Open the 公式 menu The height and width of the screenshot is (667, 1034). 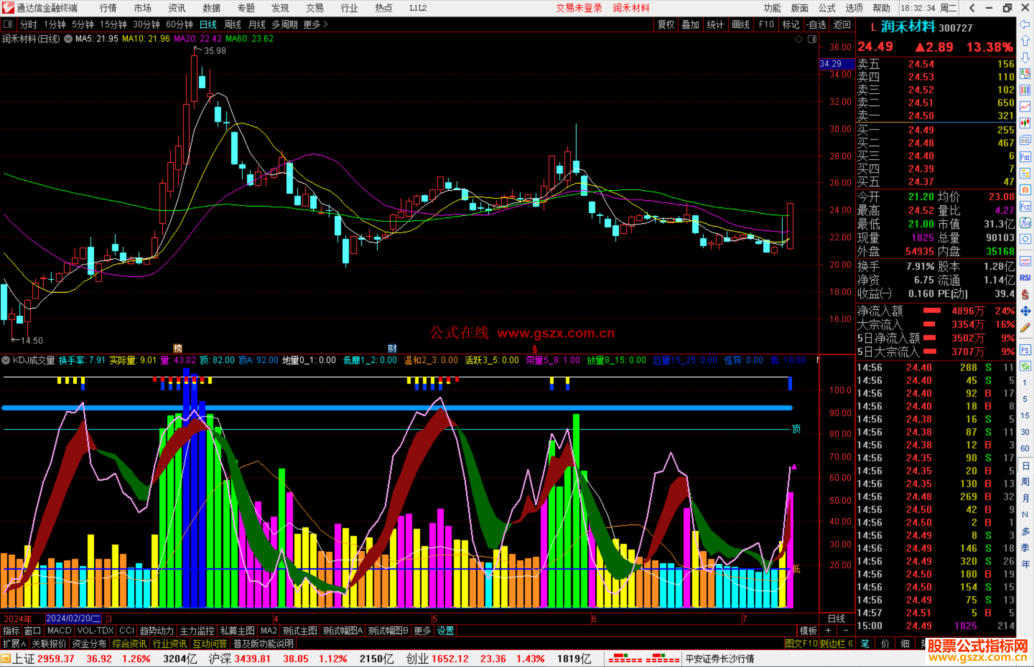coord(827,8)
